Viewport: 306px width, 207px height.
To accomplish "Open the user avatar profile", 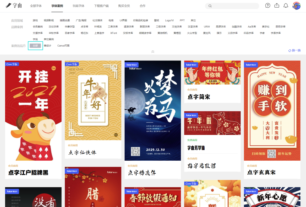I will (296, 6).
